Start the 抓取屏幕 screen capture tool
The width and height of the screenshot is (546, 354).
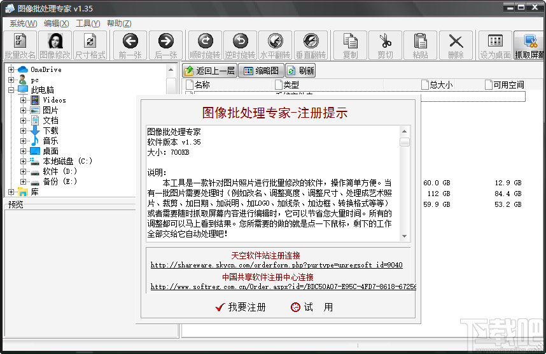(x=529, y=45)
